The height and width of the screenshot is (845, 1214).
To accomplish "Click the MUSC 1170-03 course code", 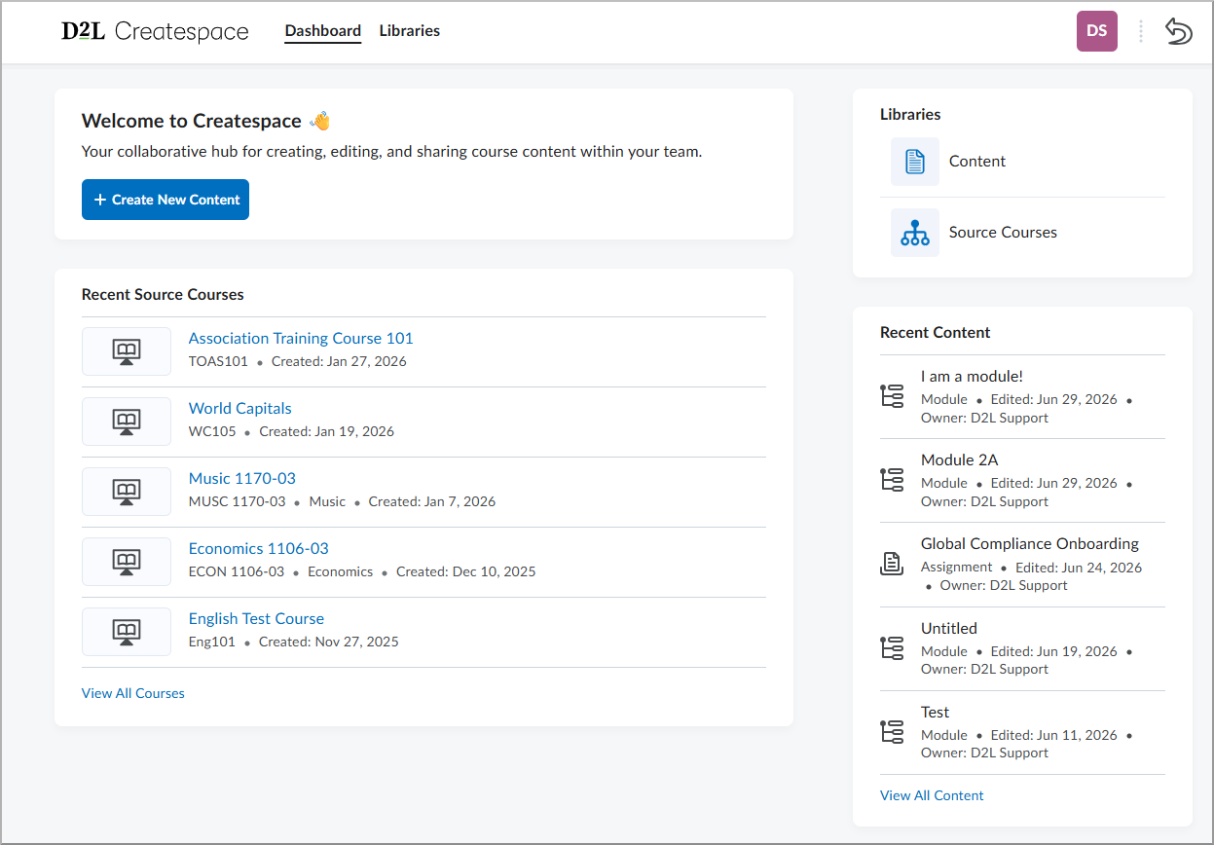I will 238,501.
